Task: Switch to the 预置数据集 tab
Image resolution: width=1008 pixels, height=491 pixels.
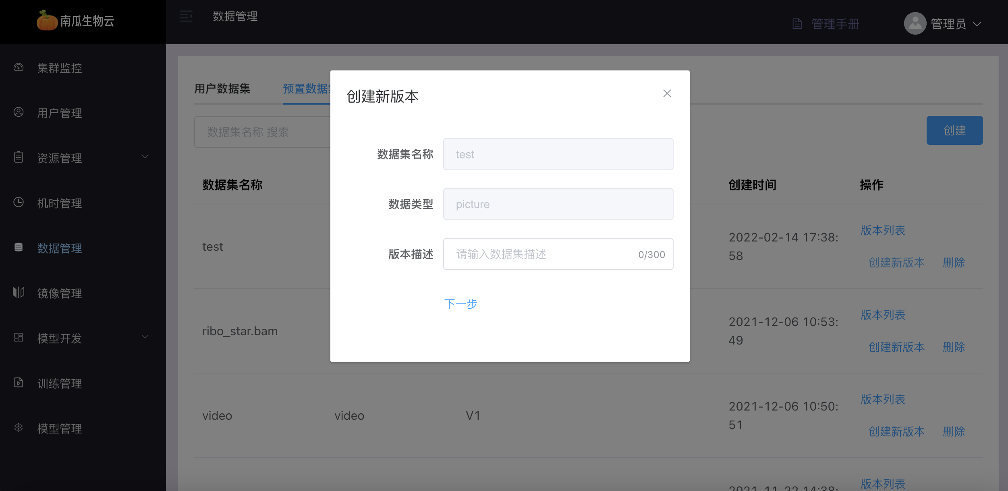Action: (x=307, y=89)
